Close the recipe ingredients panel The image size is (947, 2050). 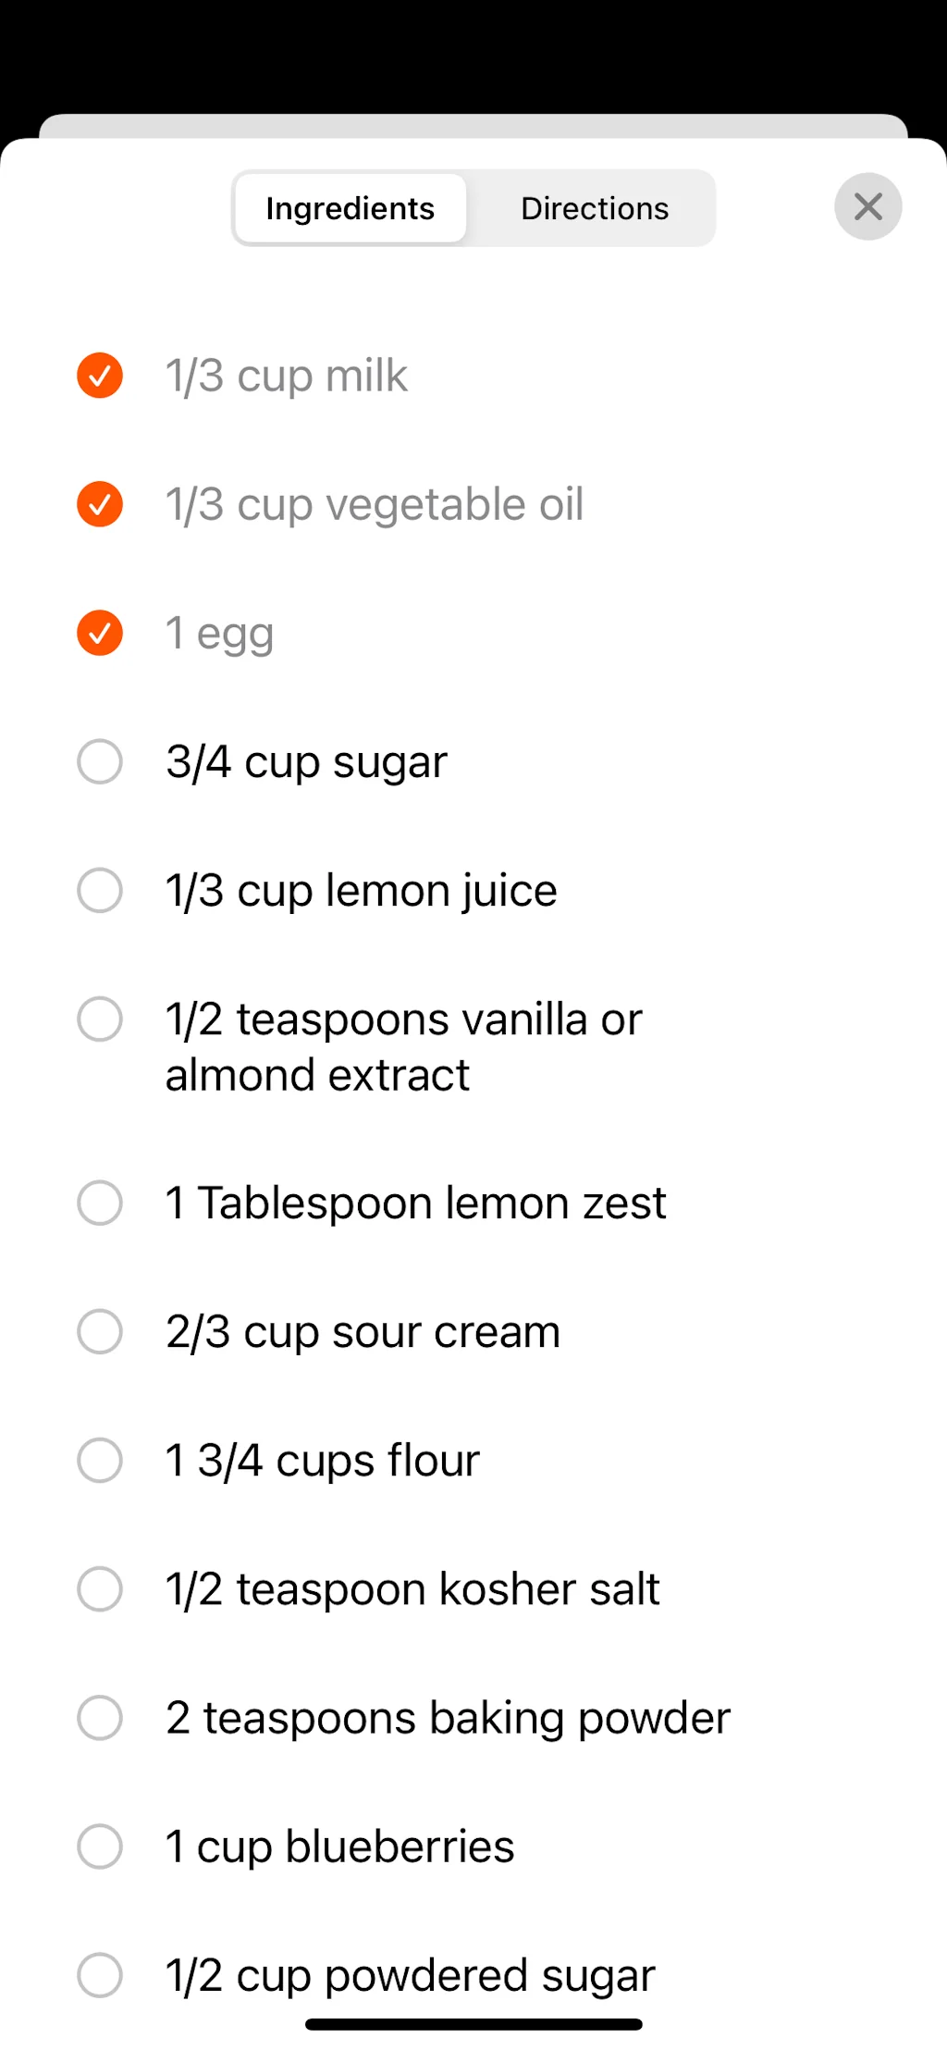(x=867, y=207)
